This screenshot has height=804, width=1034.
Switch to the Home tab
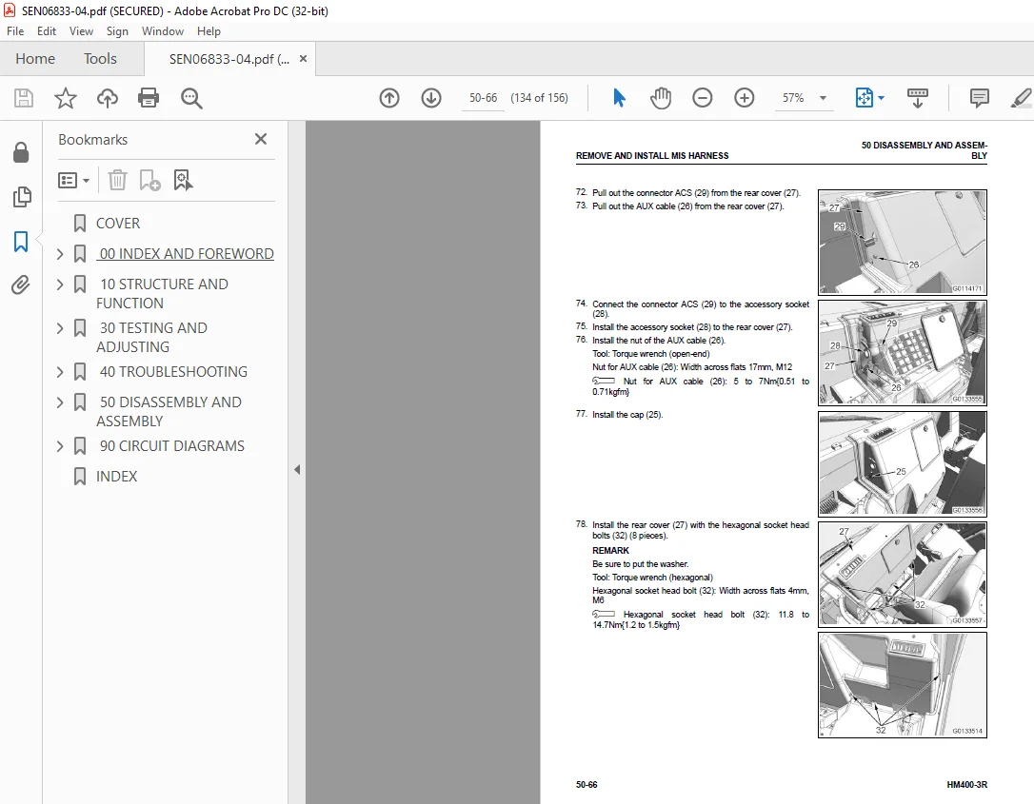coord(35,59)
